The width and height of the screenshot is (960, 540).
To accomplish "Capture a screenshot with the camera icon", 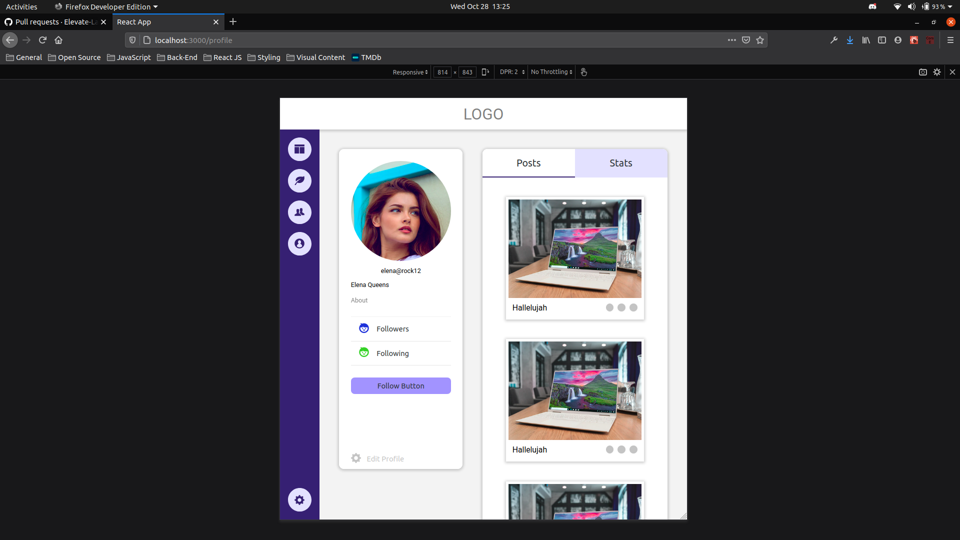I will point(923,72).
